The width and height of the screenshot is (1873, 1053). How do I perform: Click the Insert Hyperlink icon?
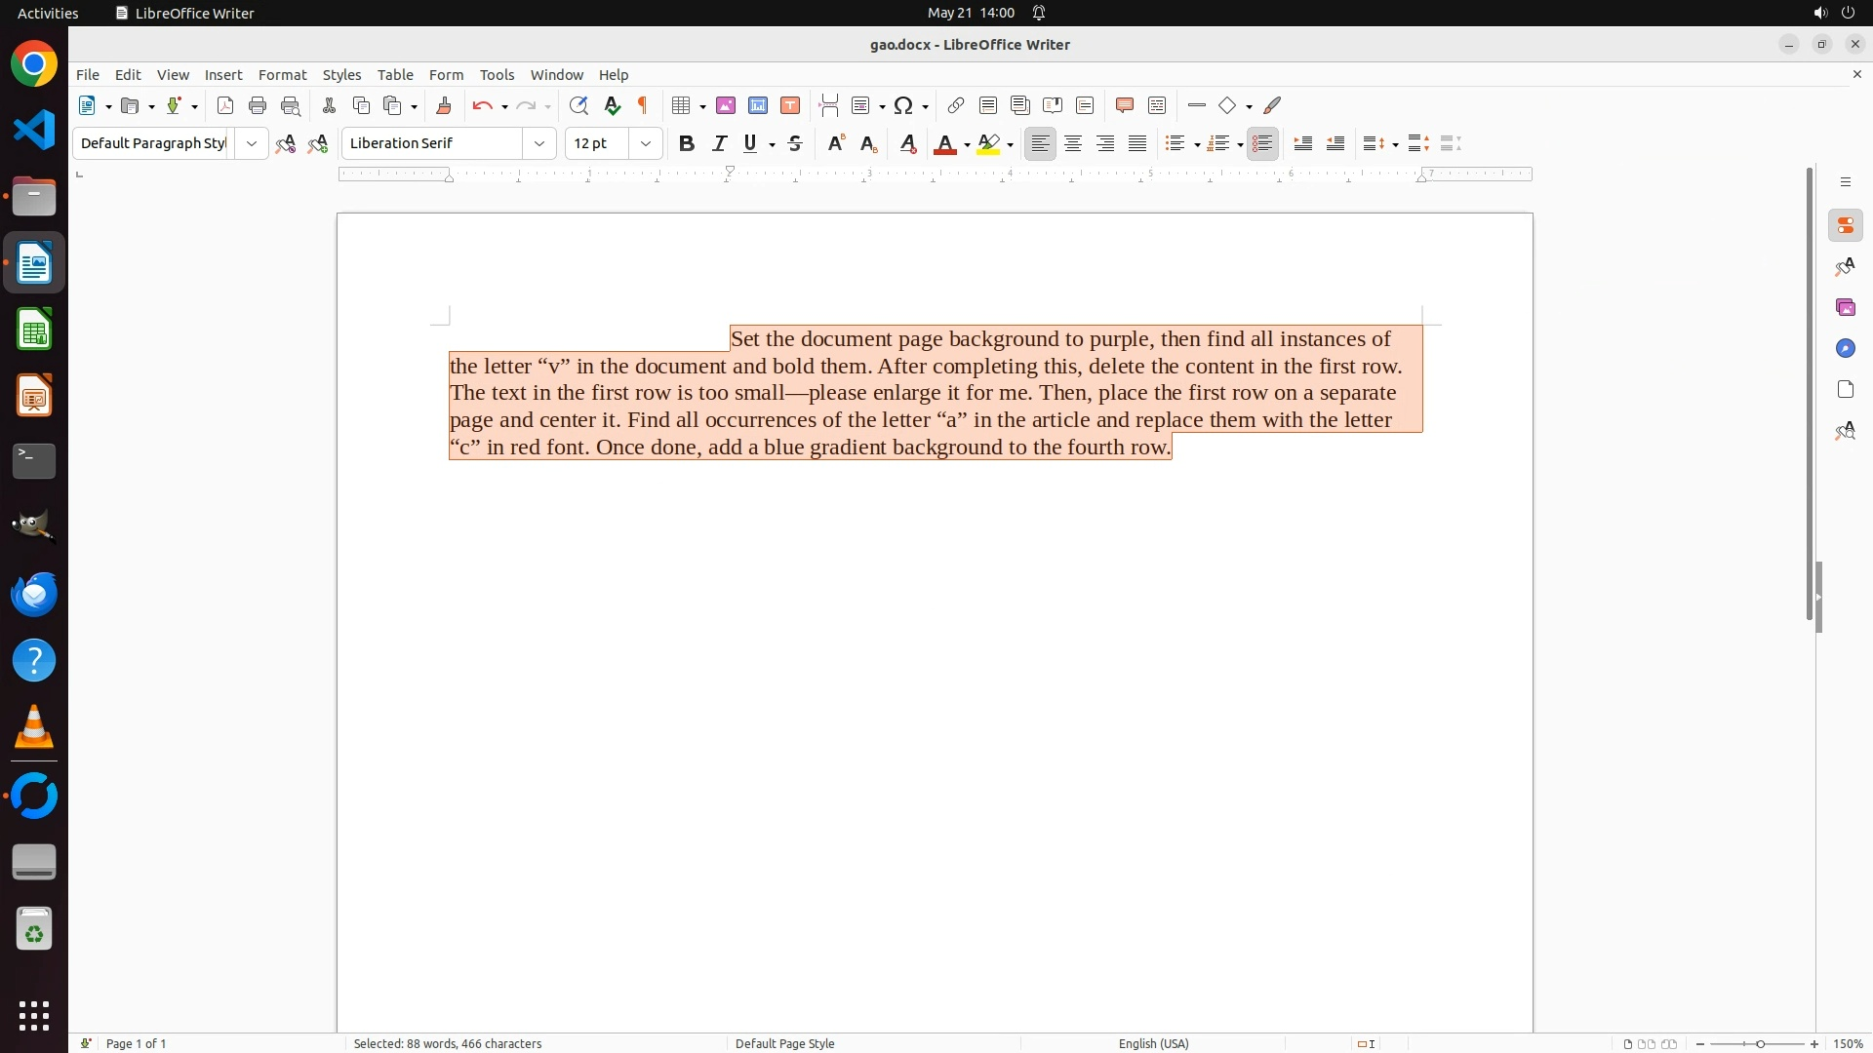coord(956,105)
